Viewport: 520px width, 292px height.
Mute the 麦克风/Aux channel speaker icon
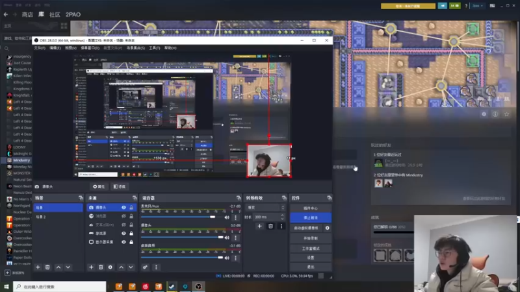coord(227,217)
